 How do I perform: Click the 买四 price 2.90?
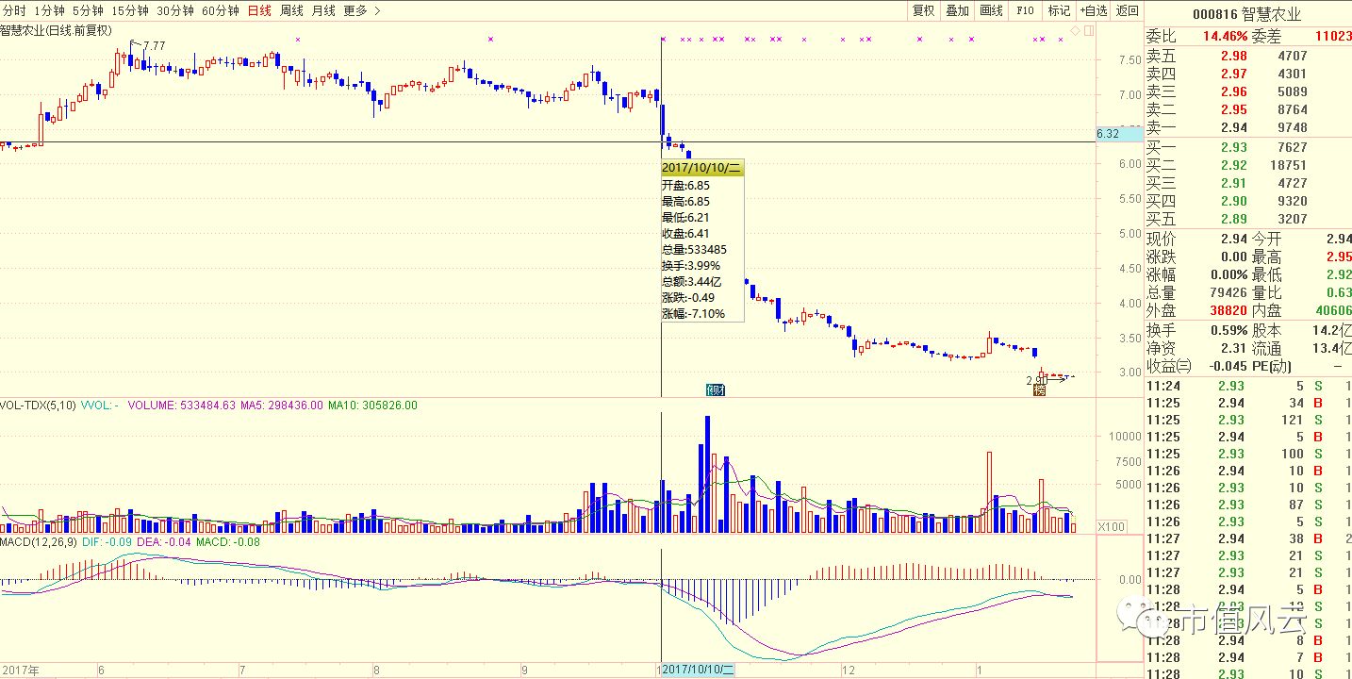pyautogui.click(x=1233, y=201)
